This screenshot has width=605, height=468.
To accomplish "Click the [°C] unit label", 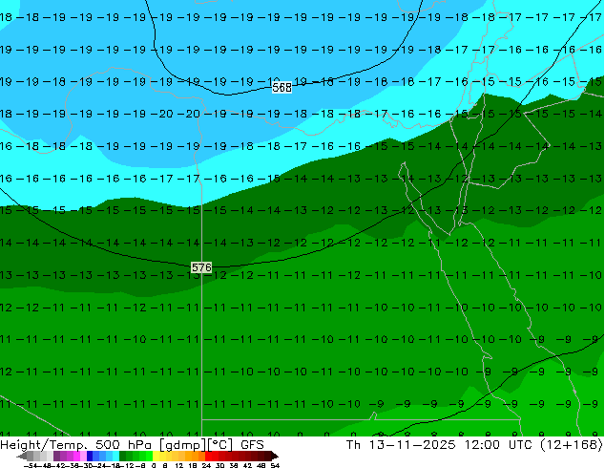I will click(x=219, y=445).
